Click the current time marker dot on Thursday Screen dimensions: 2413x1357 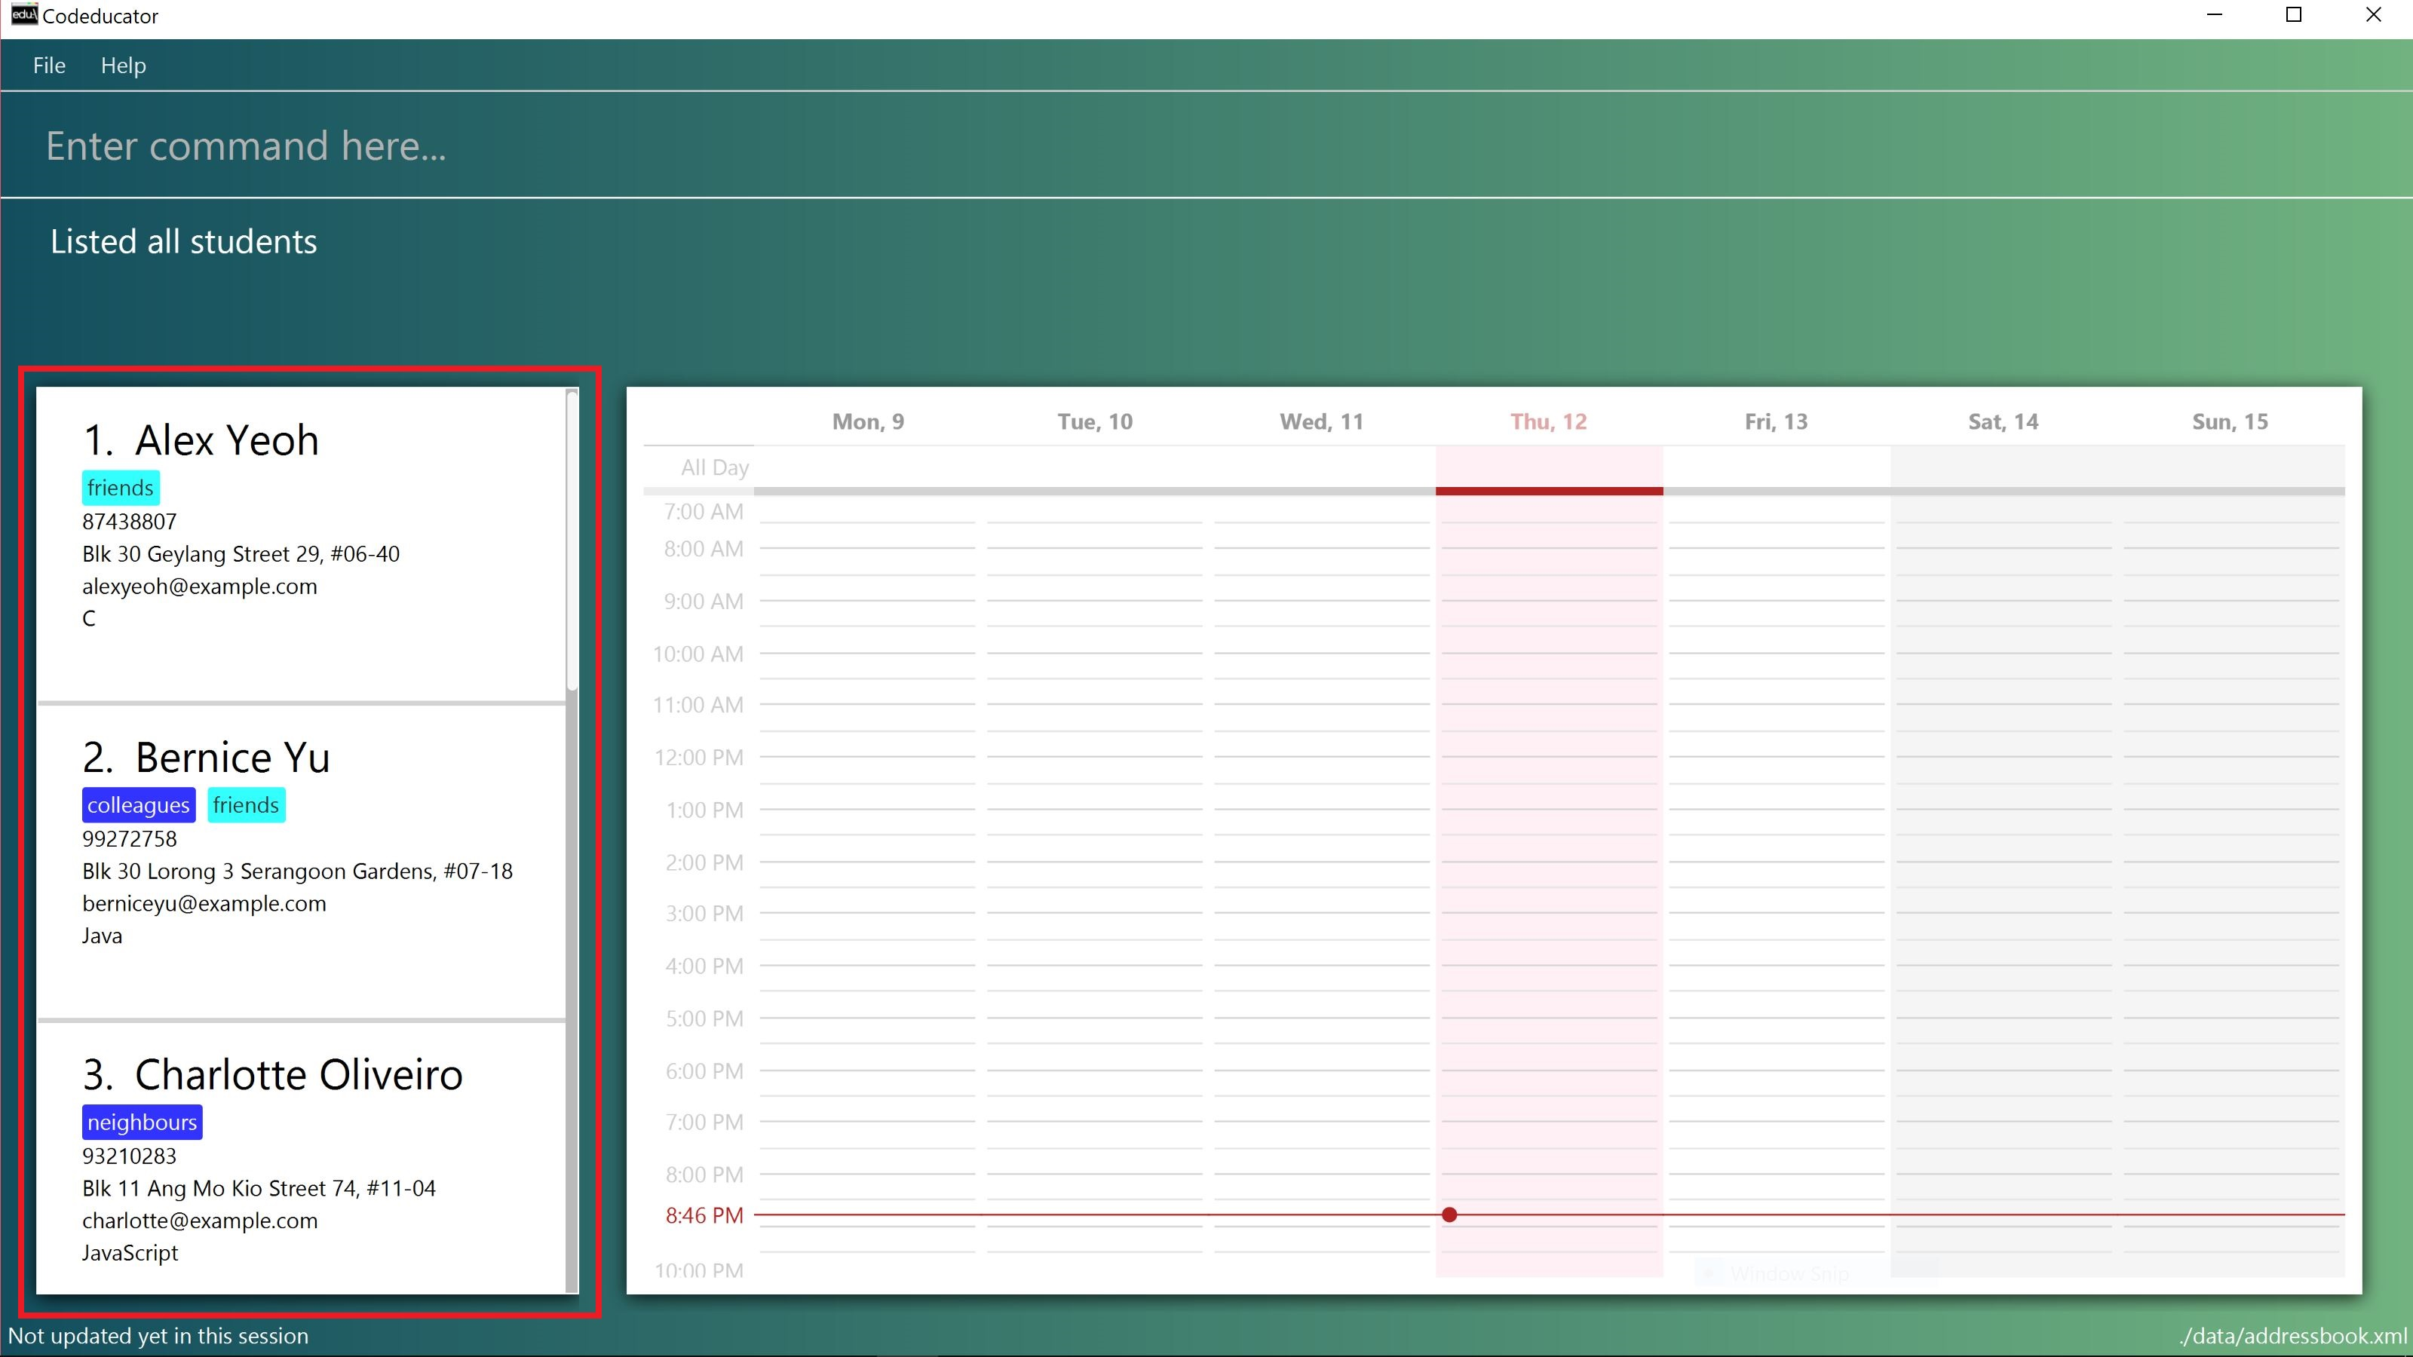1449,1215
